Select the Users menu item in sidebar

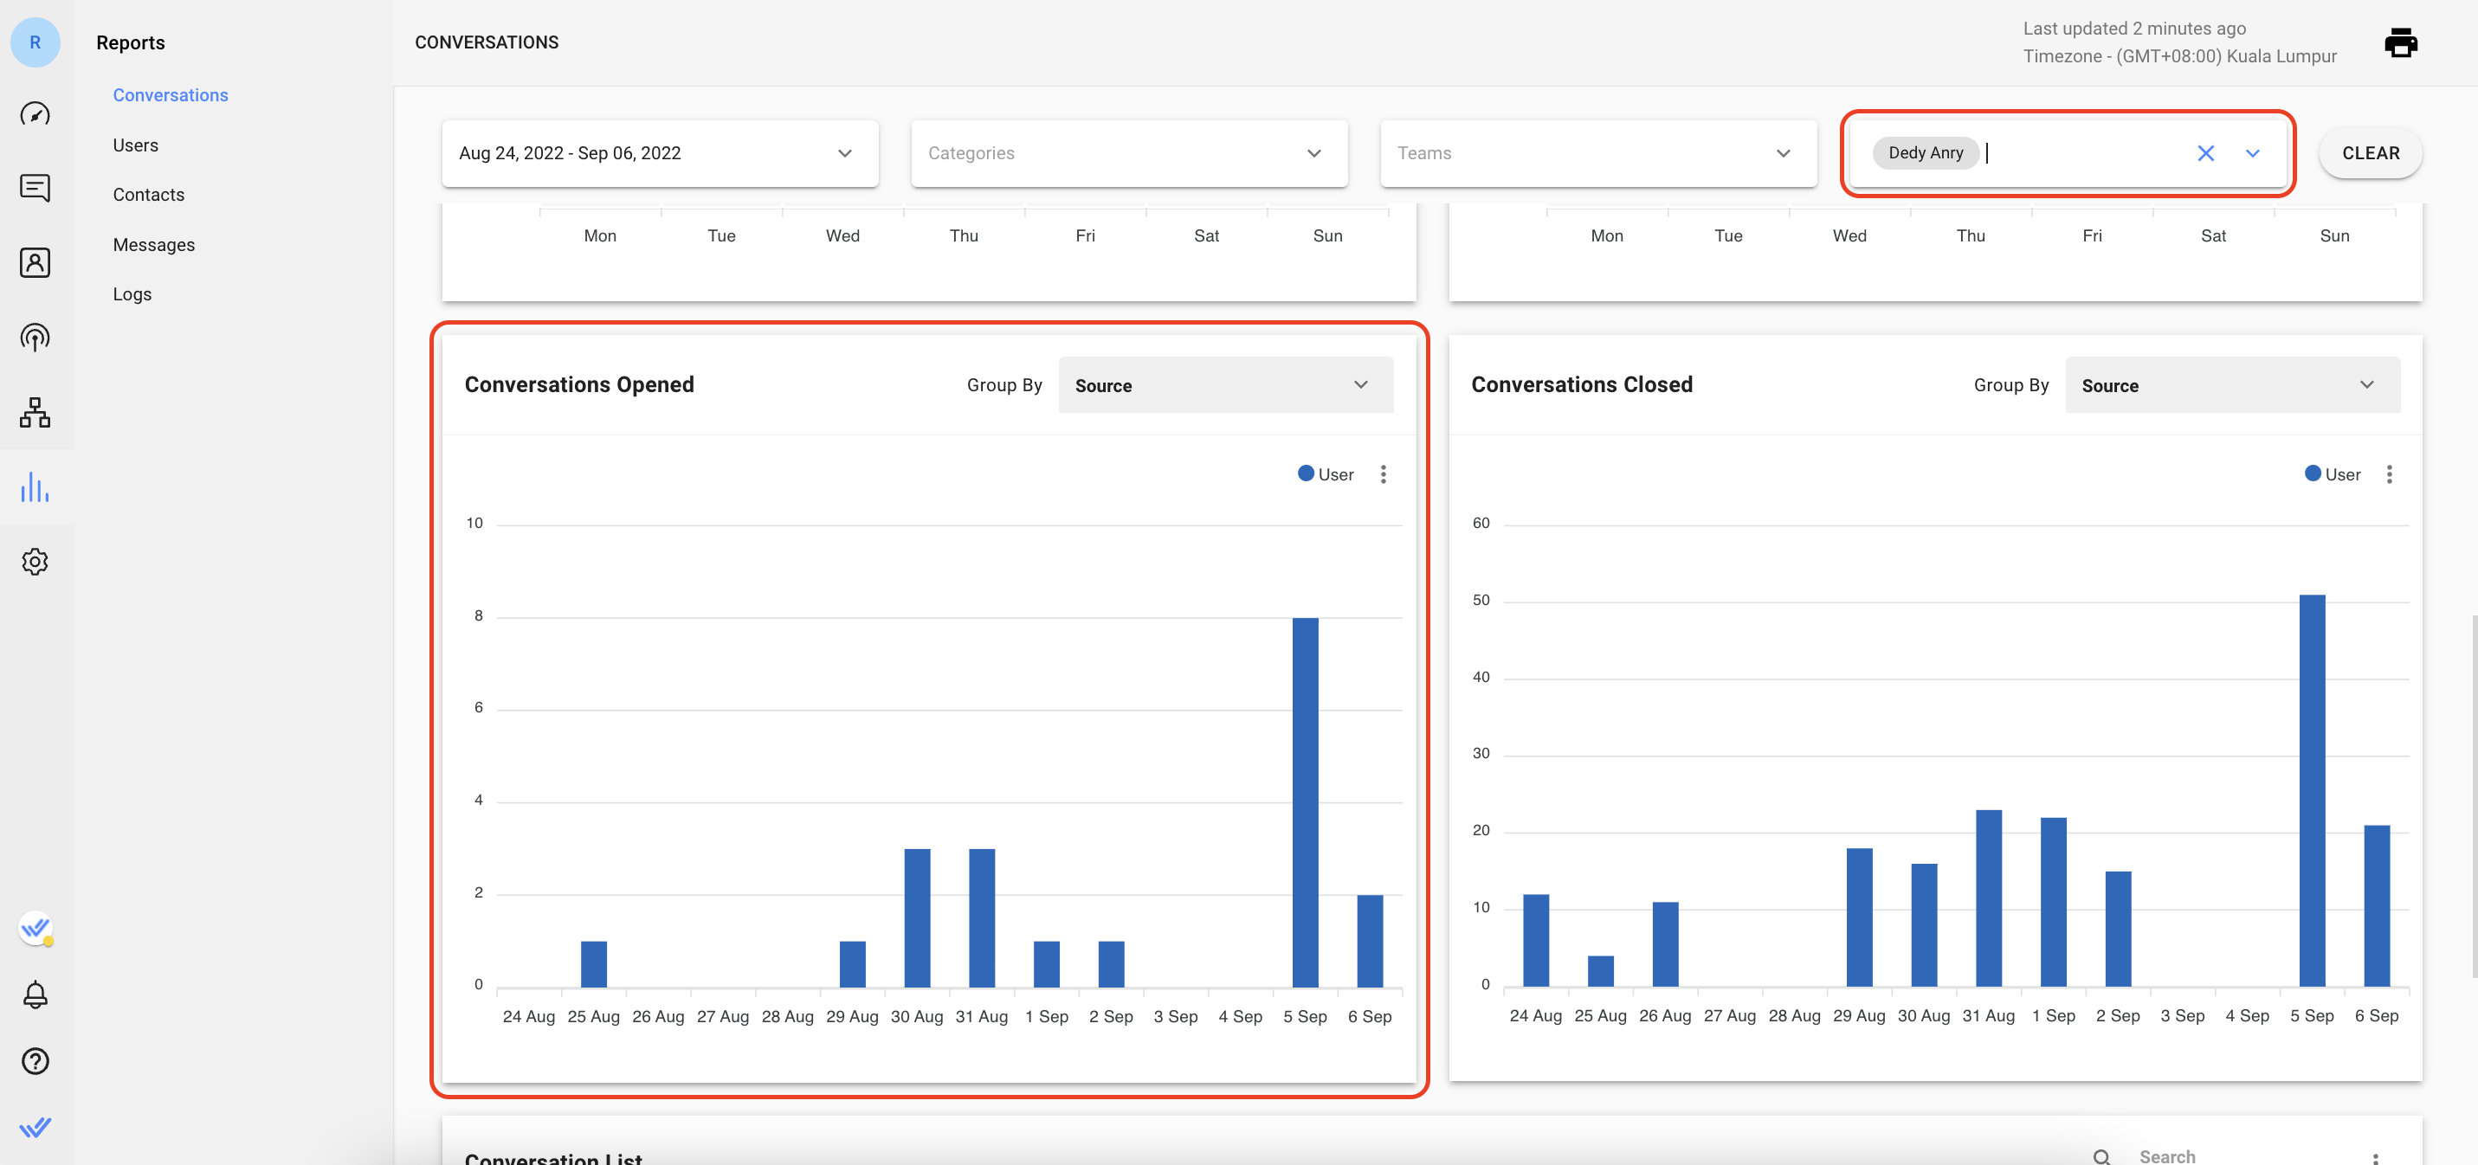tap(134, 145)
